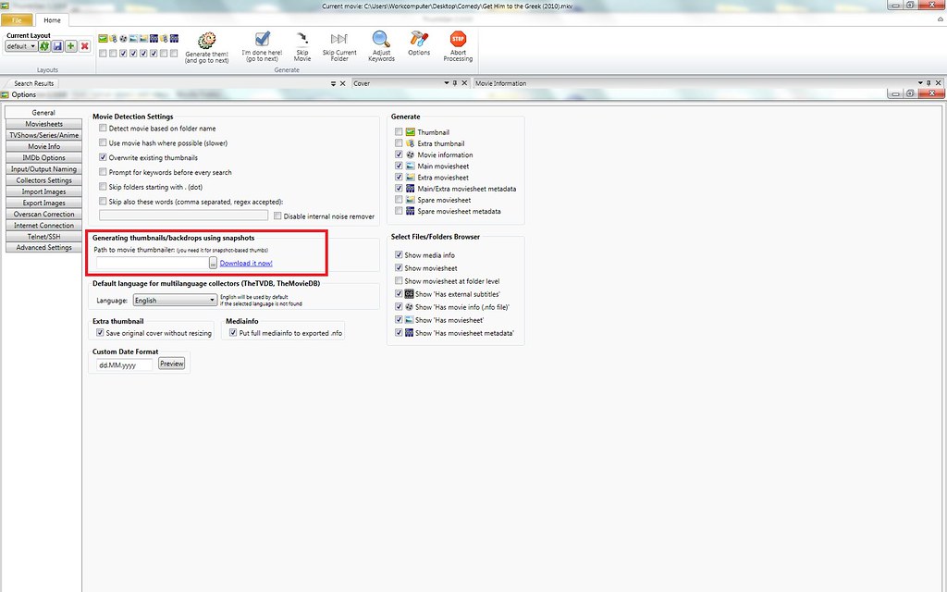The height and width of the screenshot is (592, 947).
Task: Toggle Save original cover without resizing
Action: (x=100, y=333)
